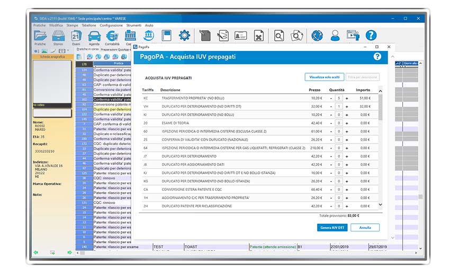Click the no video thumbnail box
The image size is (450, 272).
pos(52,83)
